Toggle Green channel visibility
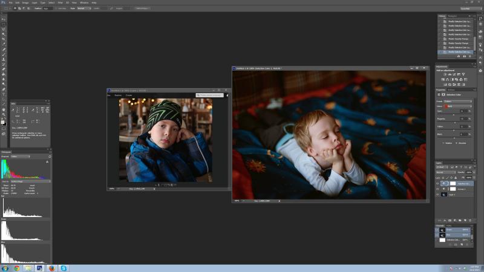The image size is (484, 272). pyautogui.click(x=437, y=230)
